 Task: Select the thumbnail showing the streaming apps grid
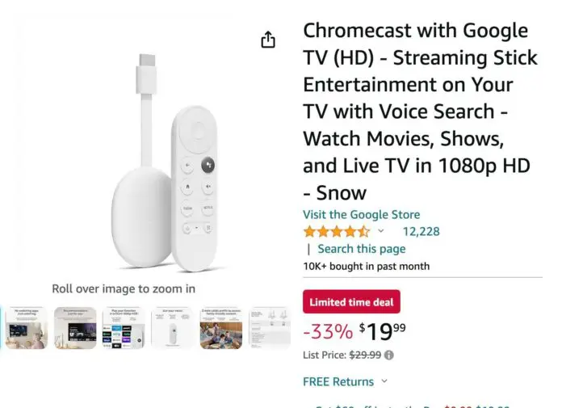click(124, 327)
